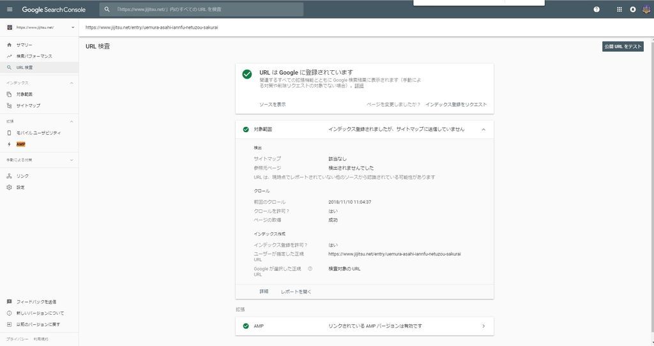
Task: Click リンクされている AMP バージョンは有効です text
Action: point(375,326)
